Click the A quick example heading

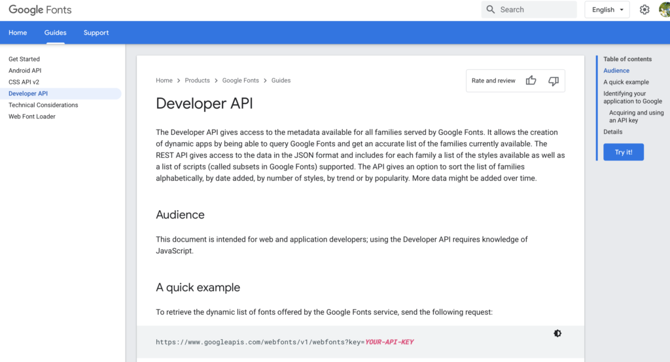click(x=198, y=287)
